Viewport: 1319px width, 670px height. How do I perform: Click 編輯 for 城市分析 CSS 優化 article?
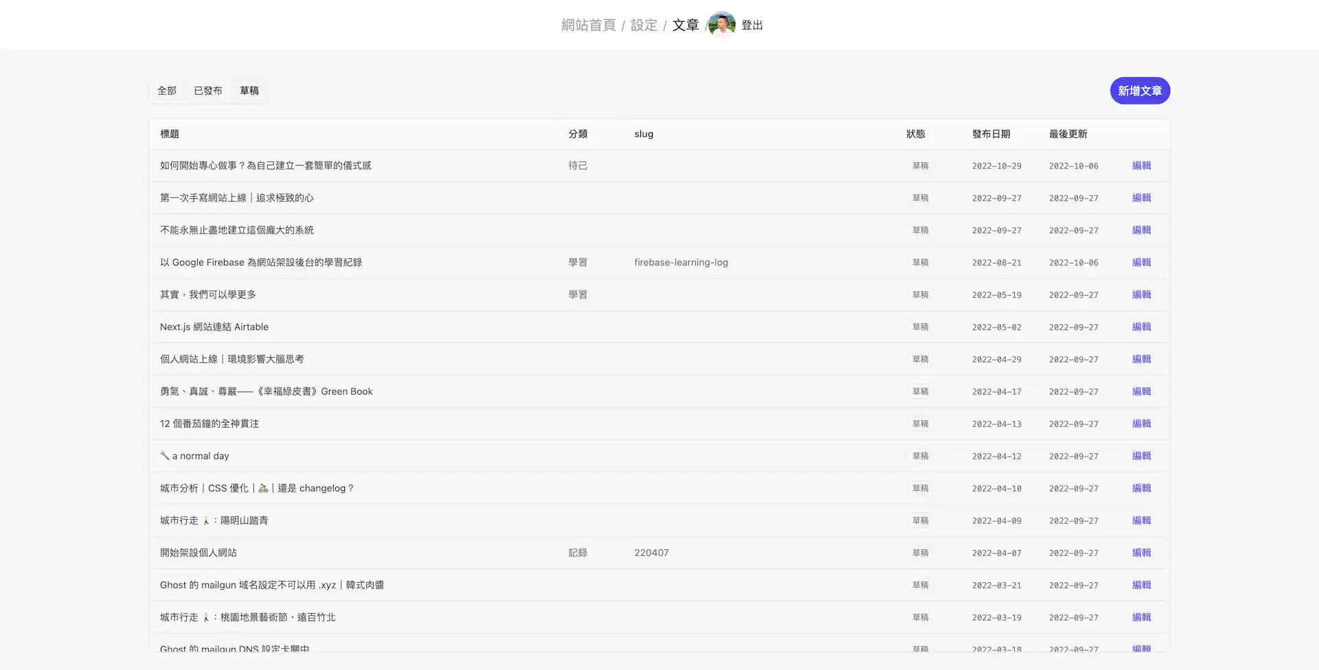[1141, 488]
